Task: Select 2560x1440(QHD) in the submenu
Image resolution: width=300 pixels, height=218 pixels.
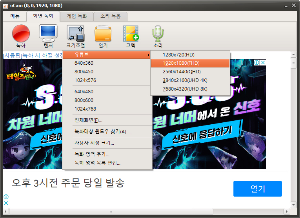Action: (190, 72)
